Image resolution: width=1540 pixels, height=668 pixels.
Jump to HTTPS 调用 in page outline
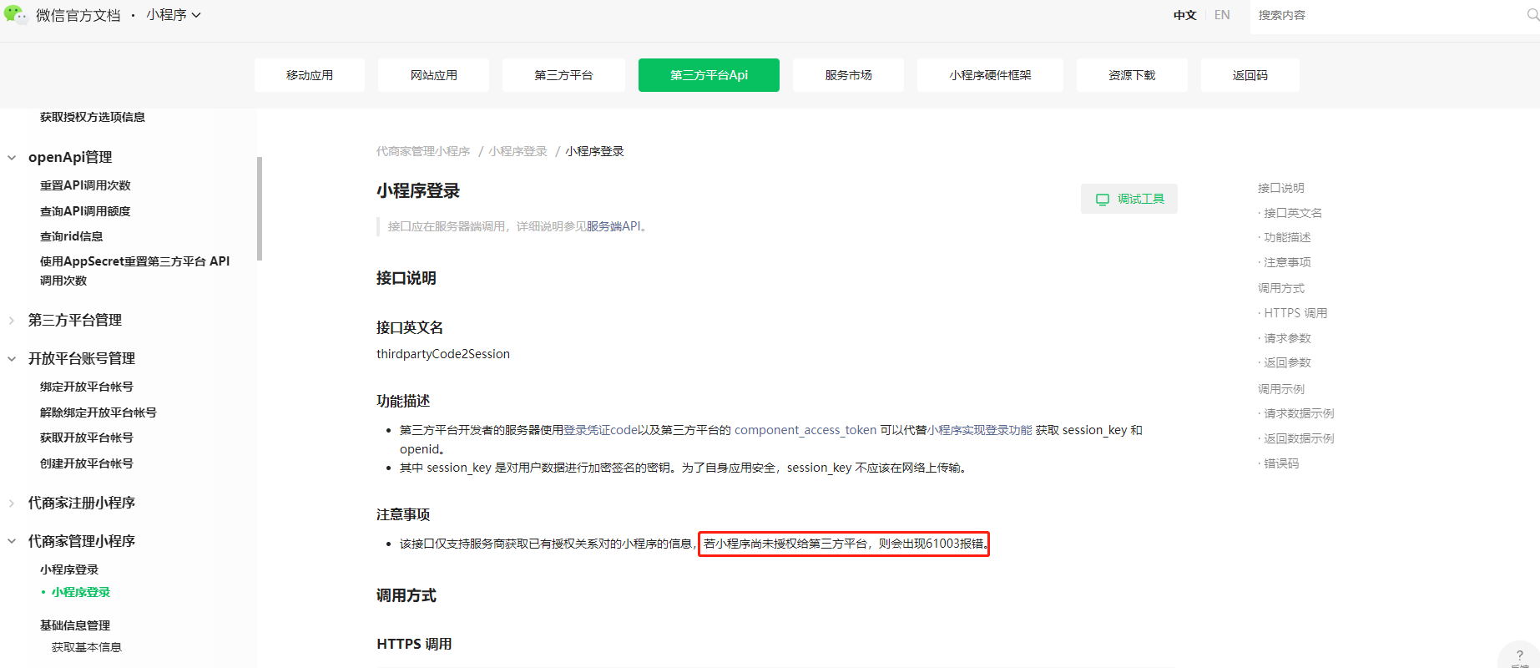pyautogui.click(x=1295, y=313)
